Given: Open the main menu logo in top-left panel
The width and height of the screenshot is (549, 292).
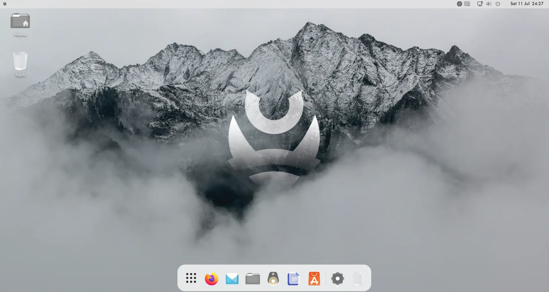Looking at the screenshot, I should tap(5, 4).
